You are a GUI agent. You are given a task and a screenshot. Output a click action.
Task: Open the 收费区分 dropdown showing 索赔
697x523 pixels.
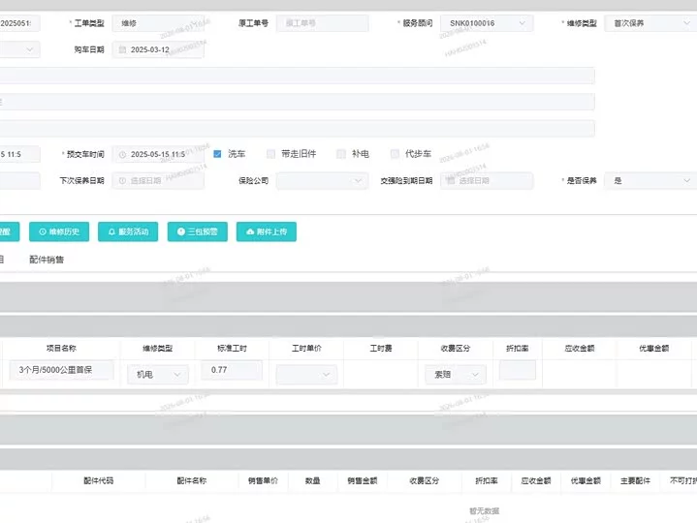pos(456,374)
